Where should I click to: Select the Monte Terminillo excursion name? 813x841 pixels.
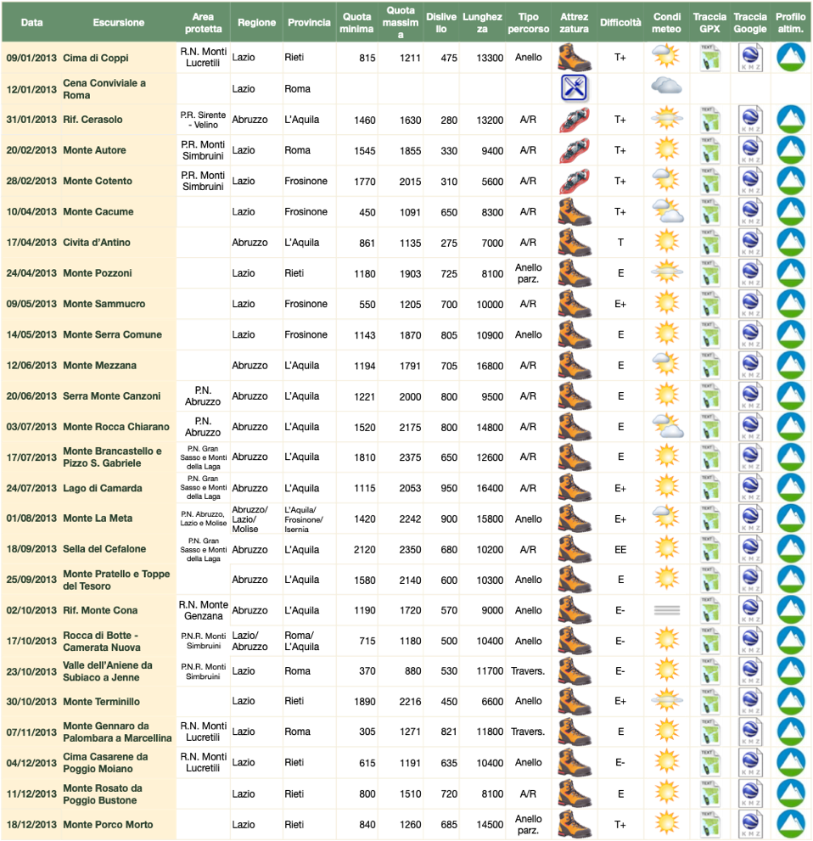[x=101, y=702]
